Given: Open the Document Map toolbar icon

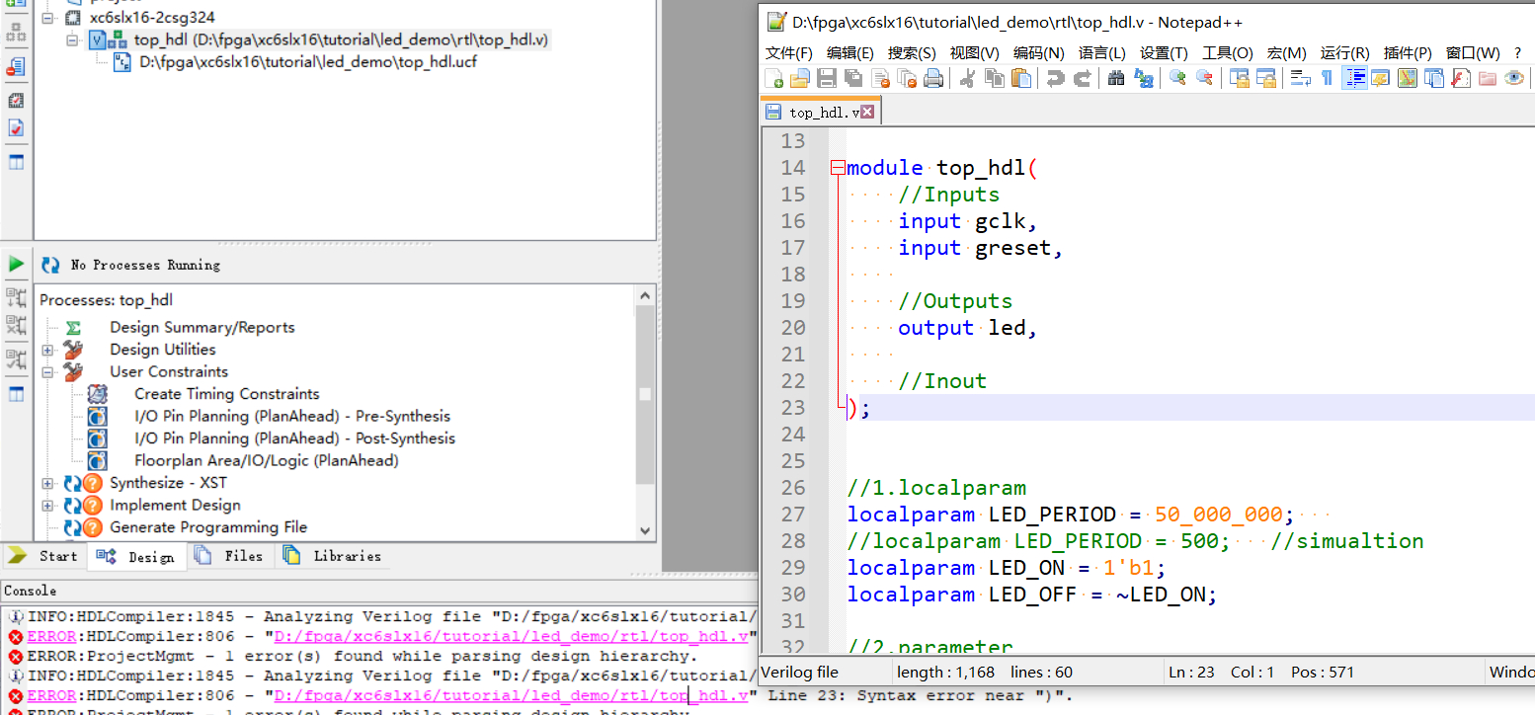Looking at the screenshot, I should click(1408, 79).
